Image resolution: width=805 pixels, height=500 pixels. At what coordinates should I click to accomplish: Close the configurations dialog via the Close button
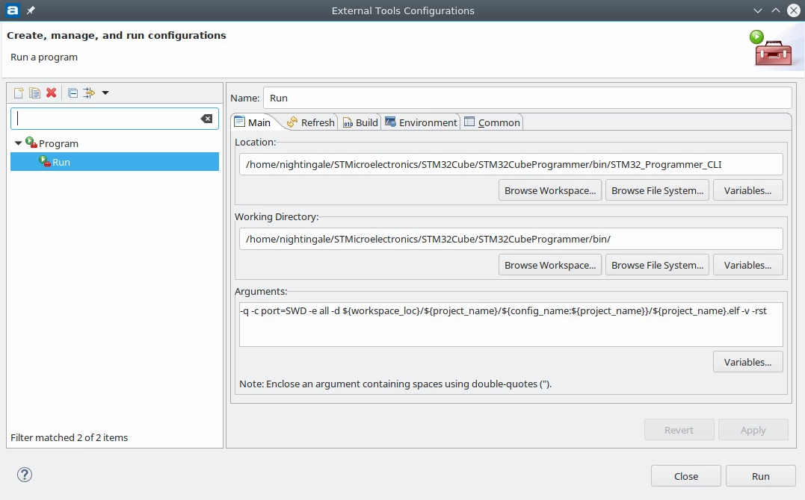tap(686, 476)
